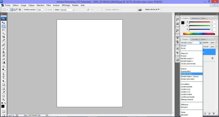Image resolution: width=219 pixels, height=117 pixels.
Task: Expand the Espace de travail menu
Action: tap(152, 10)
